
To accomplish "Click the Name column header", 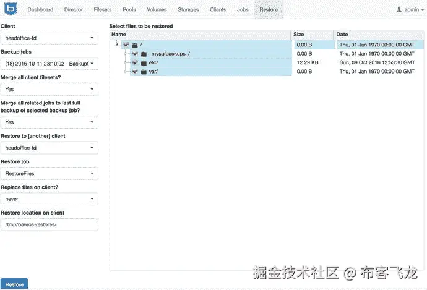I will pyautogui.click(x=200, y=35).
